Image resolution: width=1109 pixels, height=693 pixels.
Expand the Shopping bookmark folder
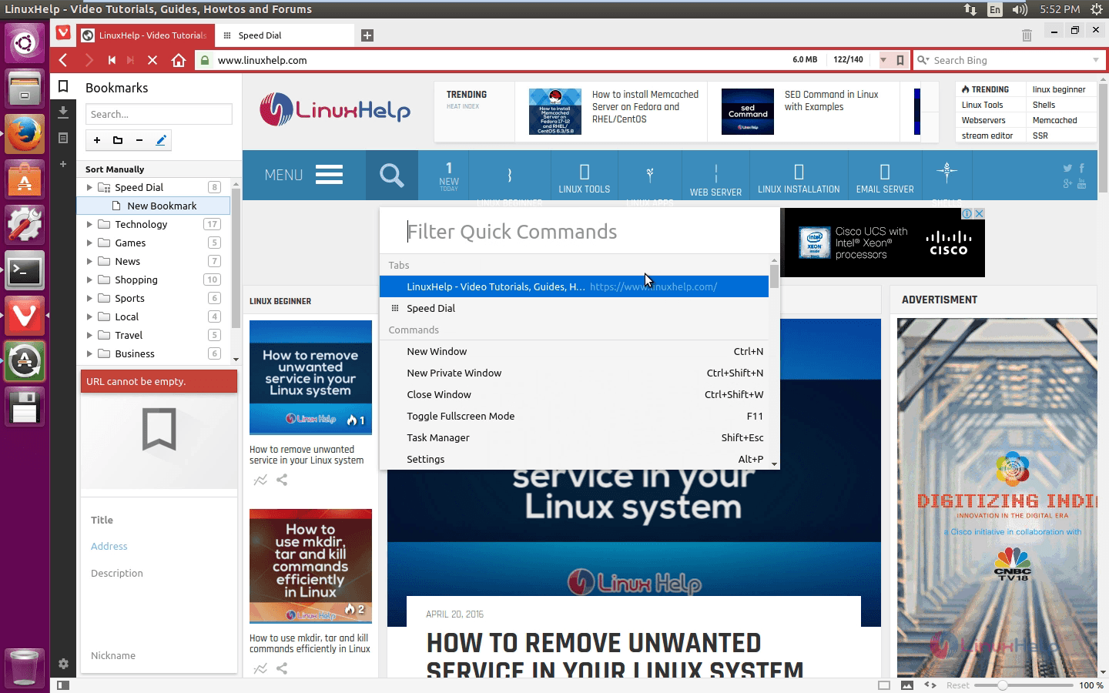click(89, 280)
